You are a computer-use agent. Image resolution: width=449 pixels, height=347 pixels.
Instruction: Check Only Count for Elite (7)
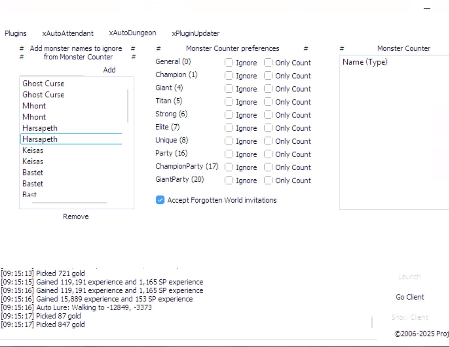coord(268,128)
